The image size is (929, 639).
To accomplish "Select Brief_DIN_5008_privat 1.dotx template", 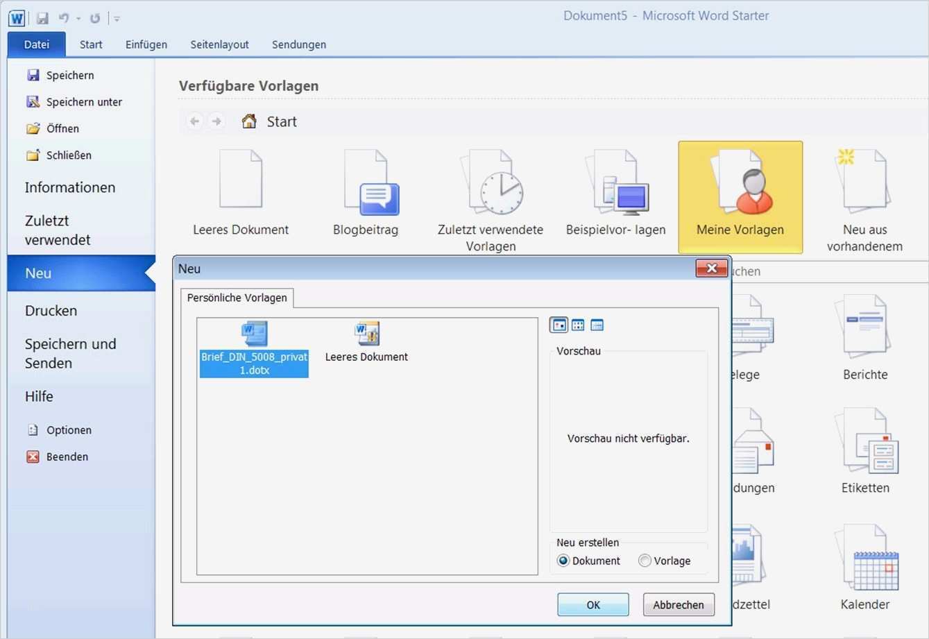I will click(x=254, y=349).
